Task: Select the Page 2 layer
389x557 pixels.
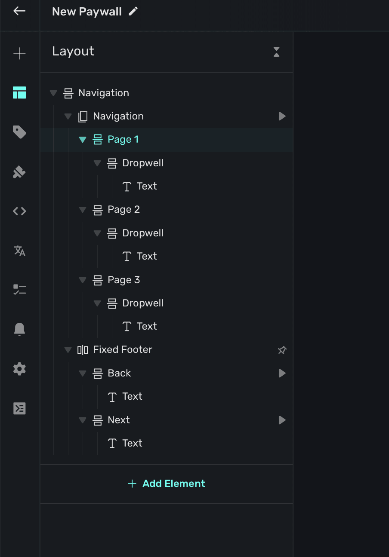Action: click(x=123, y=210)
